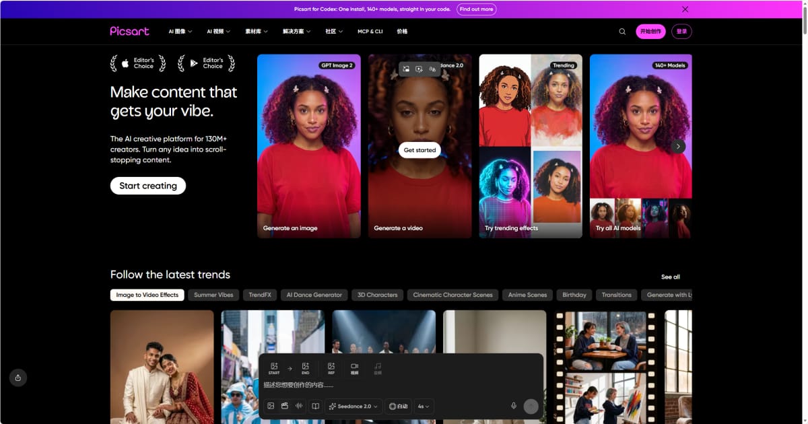Viewport: 808px width, 424px height.
Task: Click Get started on video card
Action: point(419,150)
